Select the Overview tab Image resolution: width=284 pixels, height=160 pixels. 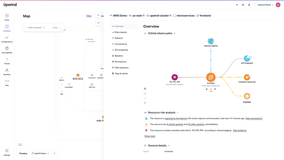click(x=125, y=26)
